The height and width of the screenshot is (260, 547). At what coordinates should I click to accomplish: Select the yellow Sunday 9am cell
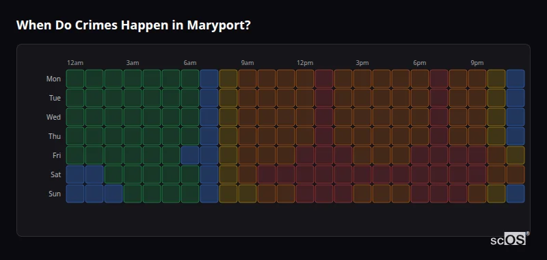coord(248,194)
